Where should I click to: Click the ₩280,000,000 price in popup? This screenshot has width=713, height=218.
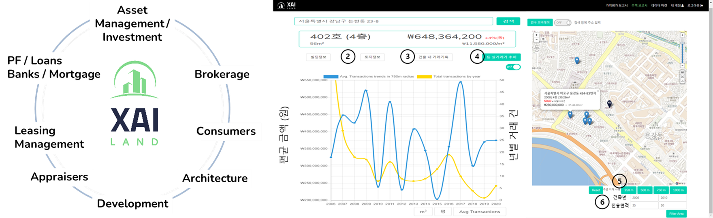click(554, 105)
